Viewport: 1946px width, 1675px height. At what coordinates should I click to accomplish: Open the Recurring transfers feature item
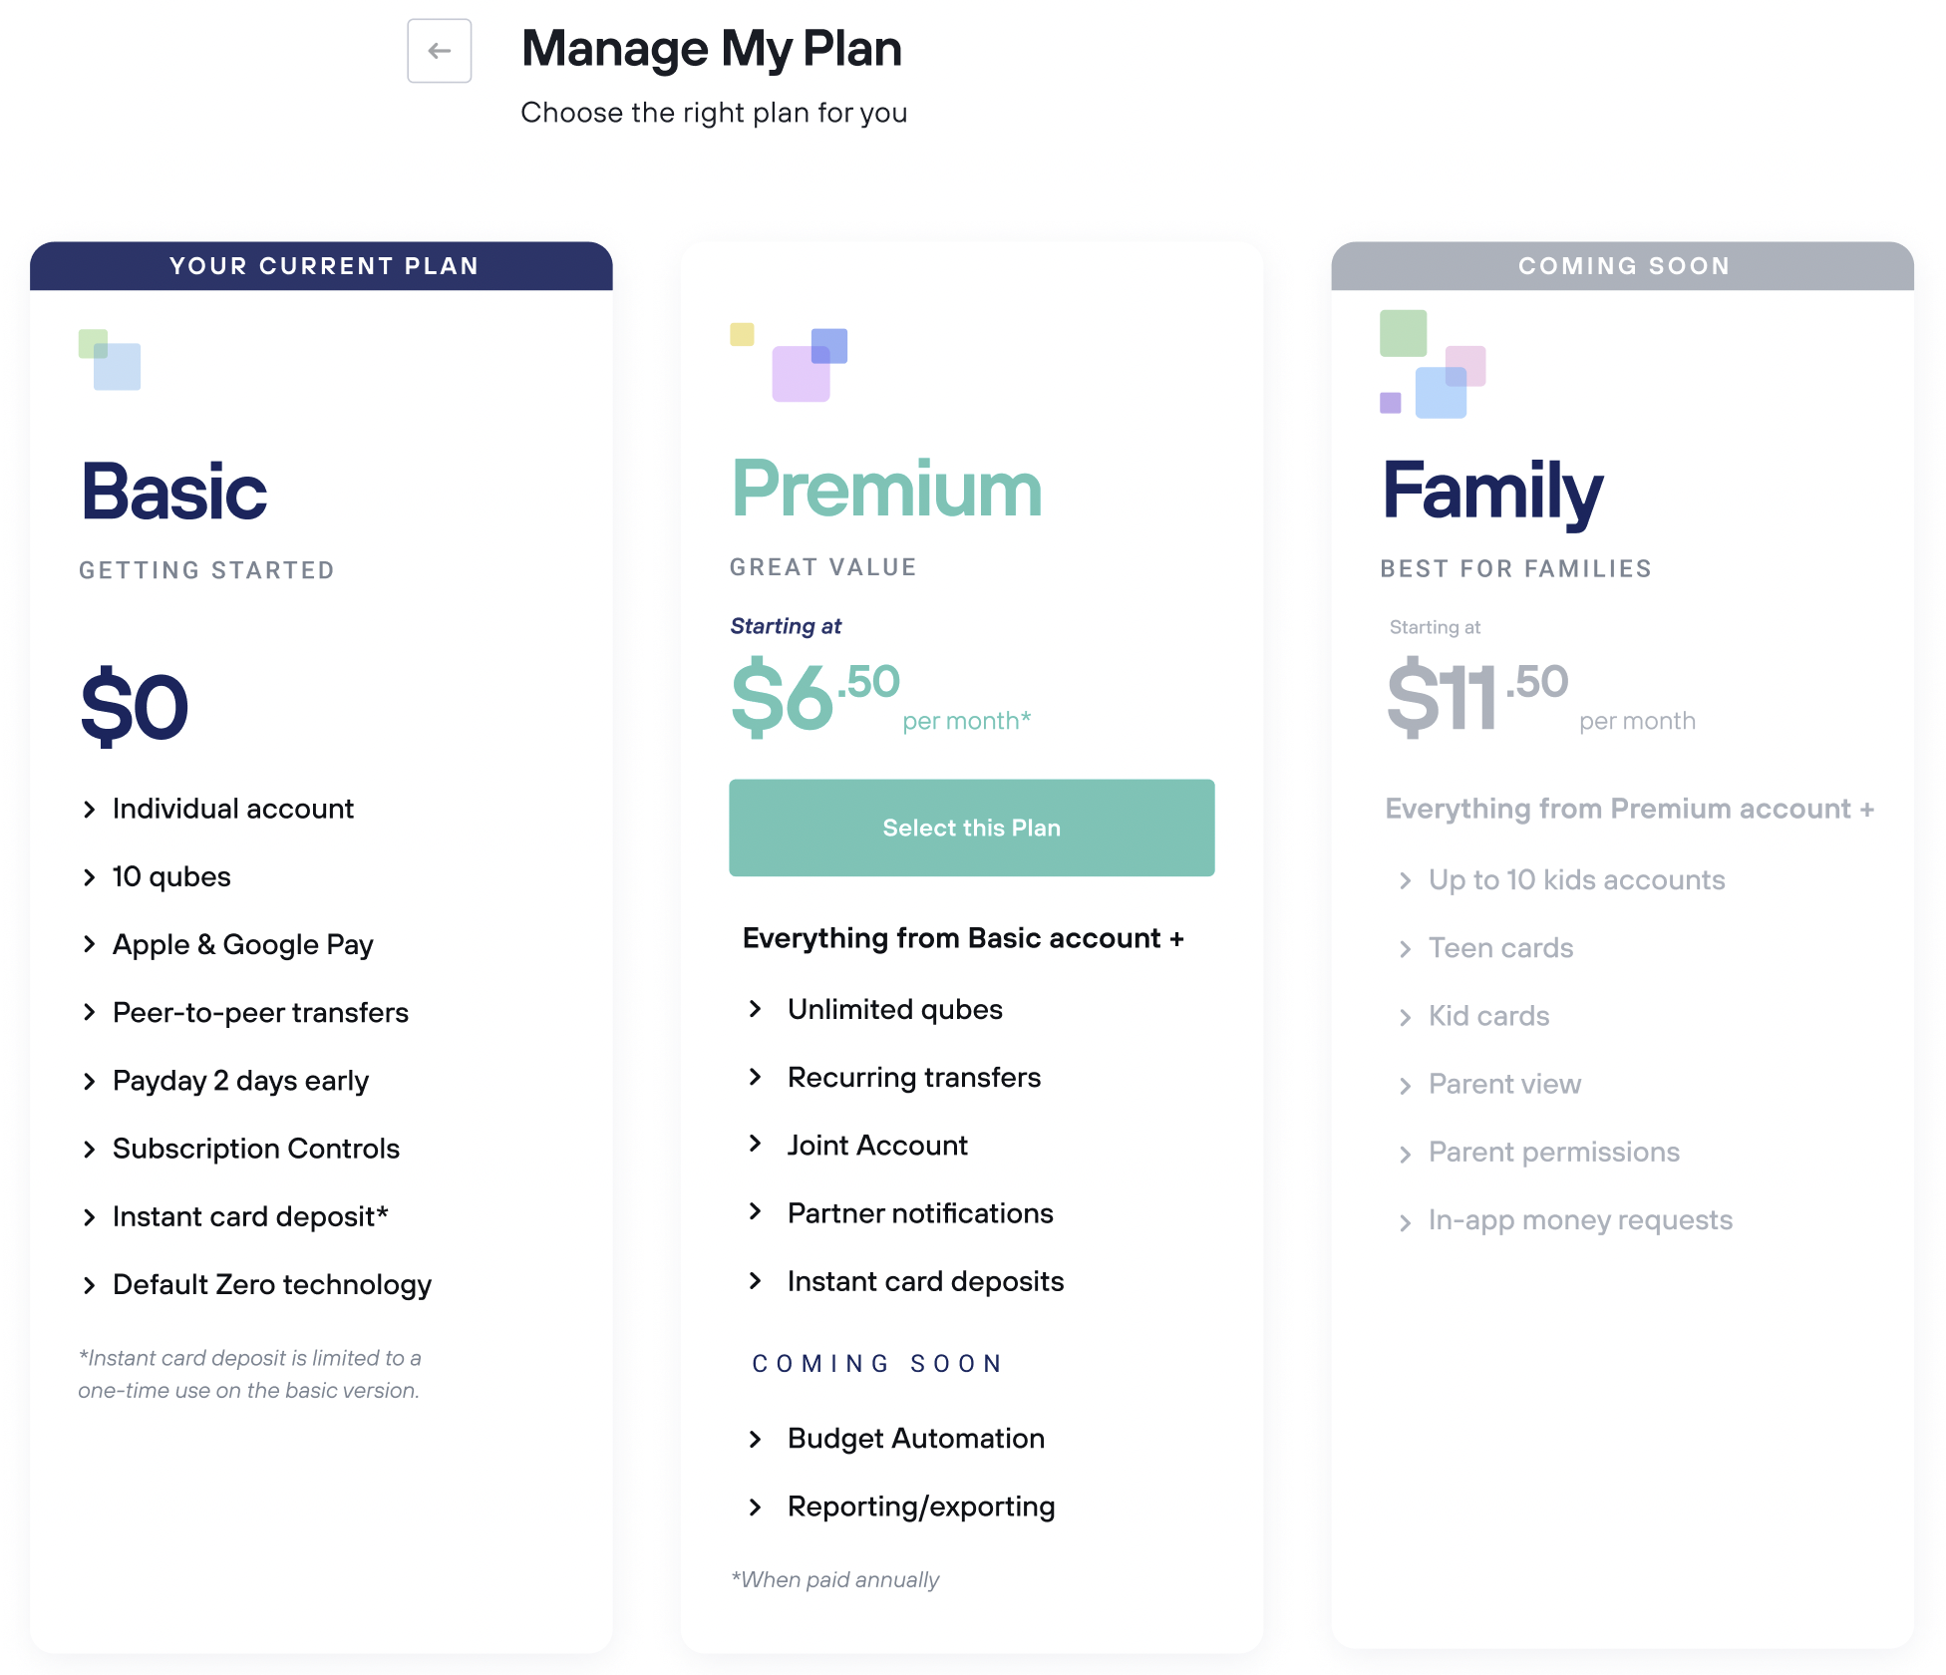(x=914, y=1077)
